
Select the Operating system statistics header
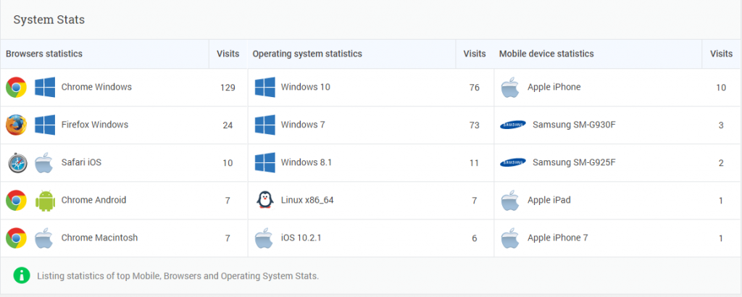pos(307,54)
